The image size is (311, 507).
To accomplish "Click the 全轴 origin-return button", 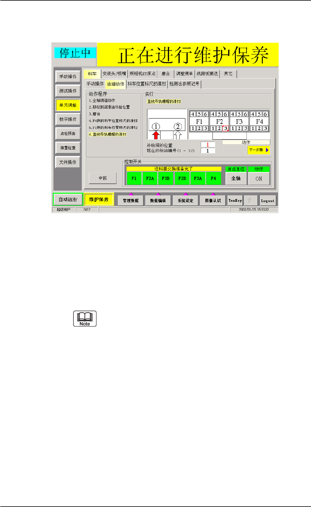I will (x=236, y=178).
